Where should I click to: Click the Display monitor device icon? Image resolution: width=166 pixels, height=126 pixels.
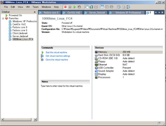(96, 74)
